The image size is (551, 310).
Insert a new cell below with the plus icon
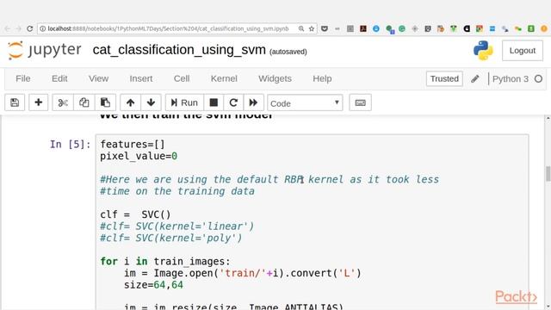click(x=38, y=102)
